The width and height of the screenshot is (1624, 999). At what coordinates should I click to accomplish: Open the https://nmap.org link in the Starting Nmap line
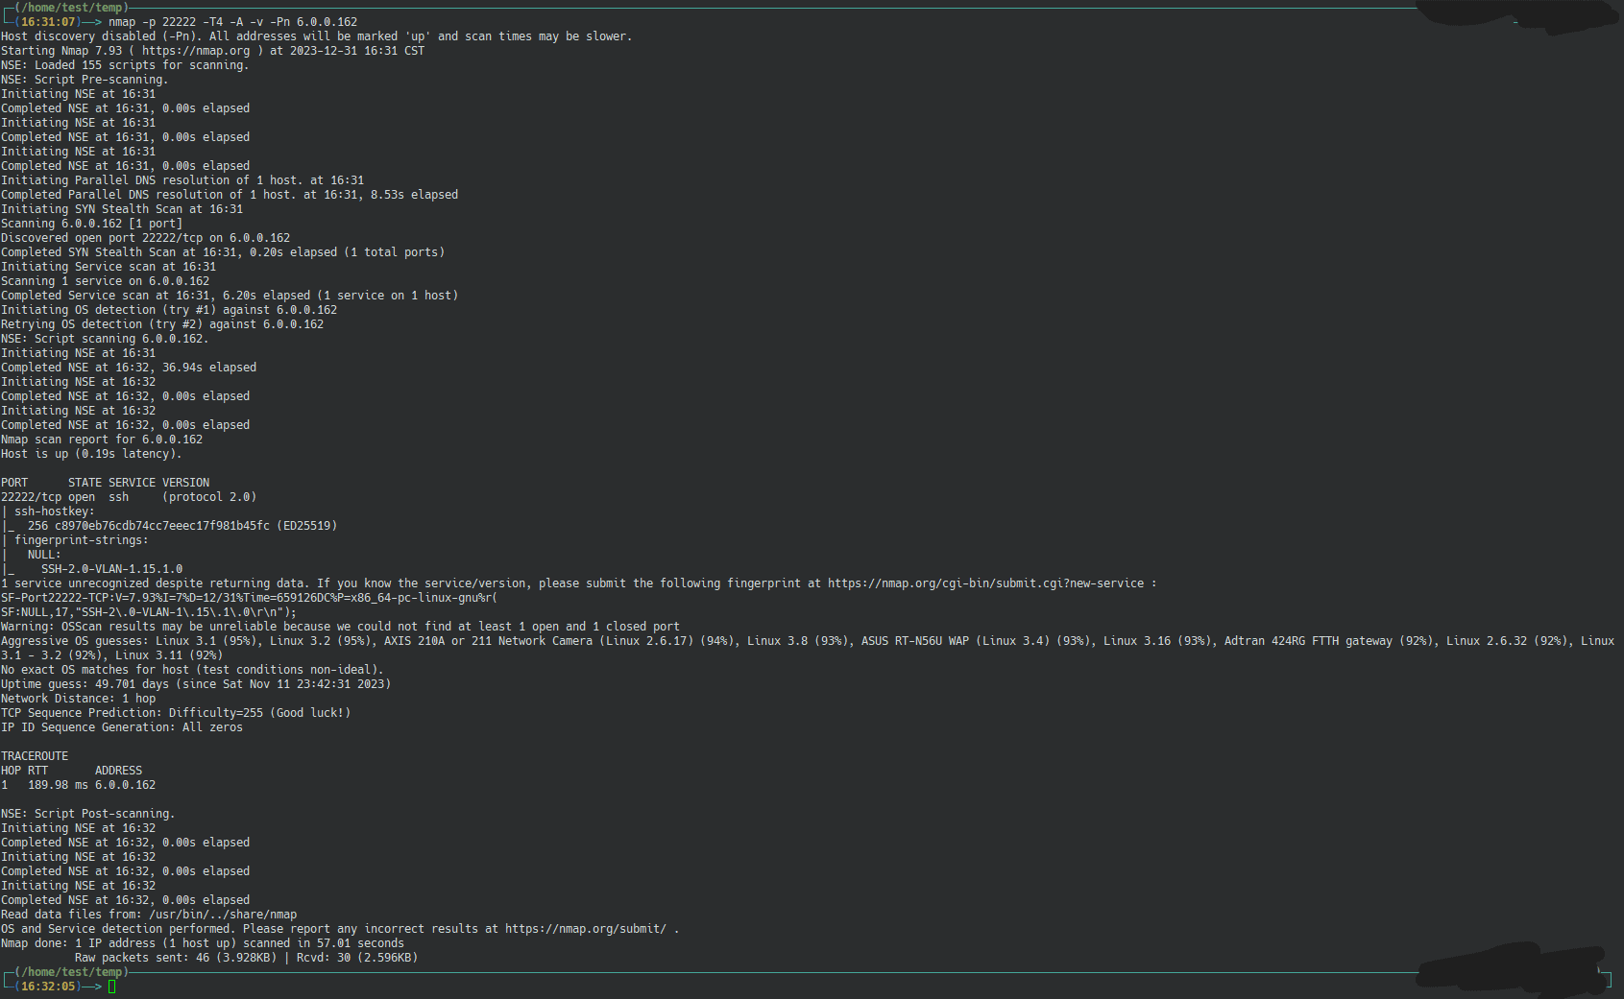click(x=196, y=51)
